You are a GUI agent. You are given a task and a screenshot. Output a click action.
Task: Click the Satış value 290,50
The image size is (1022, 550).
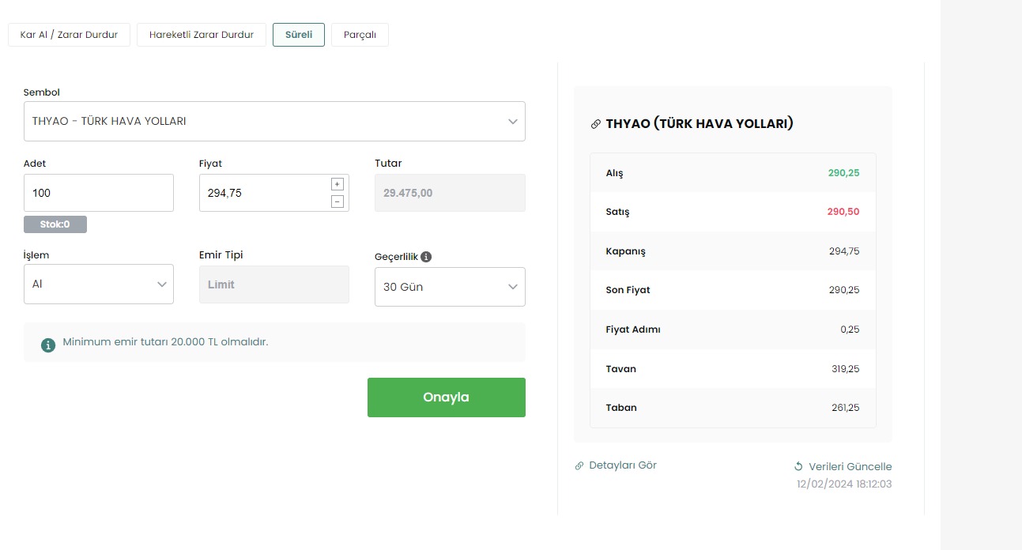coord(843,212)
